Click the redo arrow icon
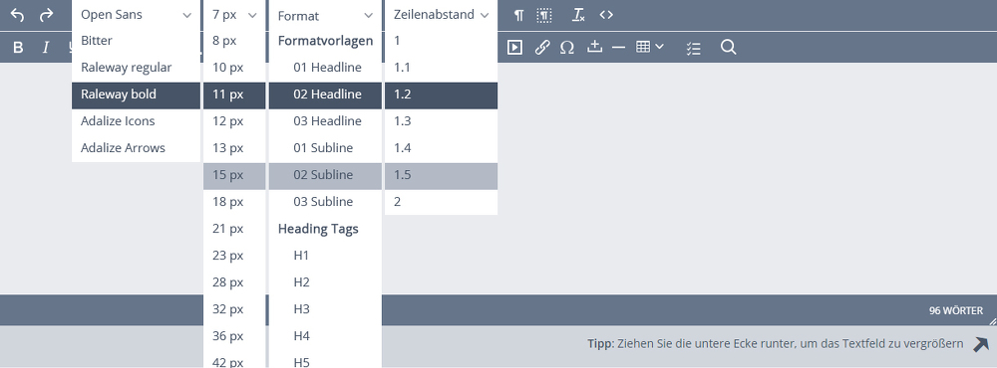The width and height of the screenshot is (997, 368). [x=46, y=15]
